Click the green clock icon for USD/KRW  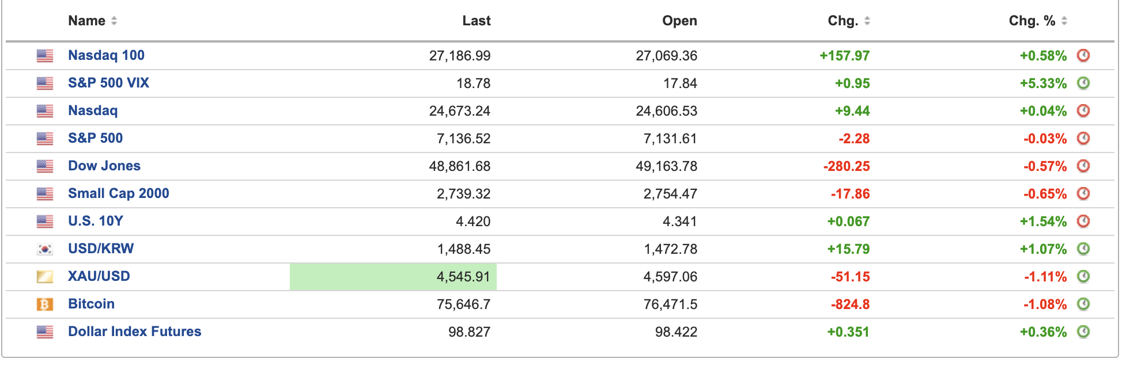(1083, 249)
